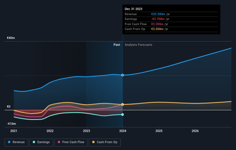This screenshot has height=150, width=236.
Task: Click the Cash From Op €3.200m tooltip value
Action: (157, 29)
